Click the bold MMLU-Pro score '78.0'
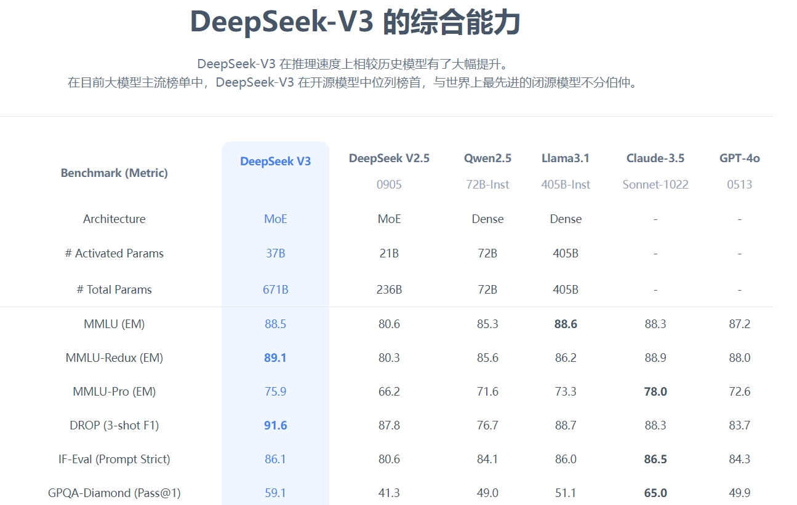The height and width of the screenshot is (505, 797). click(x=655, y=391)
